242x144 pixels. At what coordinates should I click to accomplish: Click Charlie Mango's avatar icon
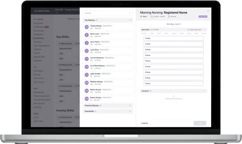86,27
